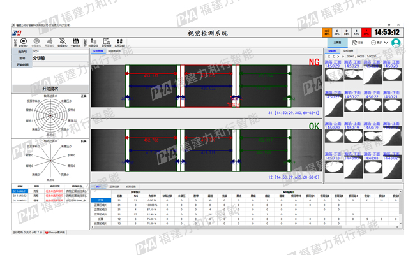Select the 主界面 main screen button
Viewport: 415px width, 255px height.
pyautogui.click(x=338, y=43)
